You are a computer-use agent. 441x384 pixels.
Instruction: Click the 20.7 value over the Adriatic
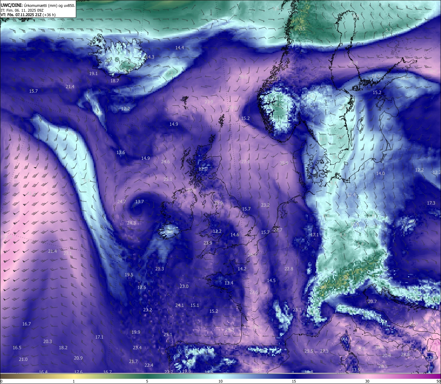point(372,301)
